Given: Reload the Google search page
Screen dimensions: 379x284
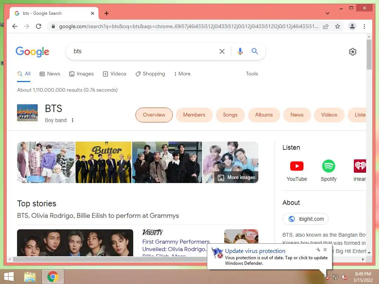Looking at the screenshot, I should point(38,26).
